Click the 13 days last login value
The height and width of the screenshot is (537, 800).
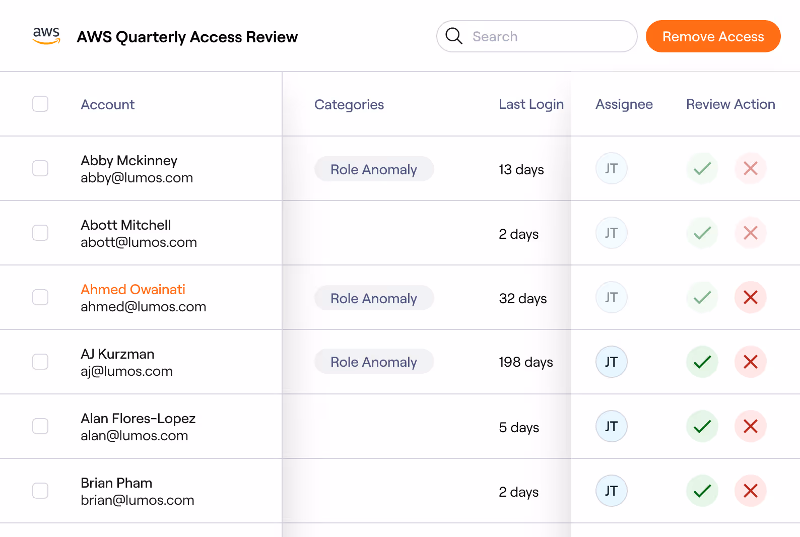click(x=521, y=170)
